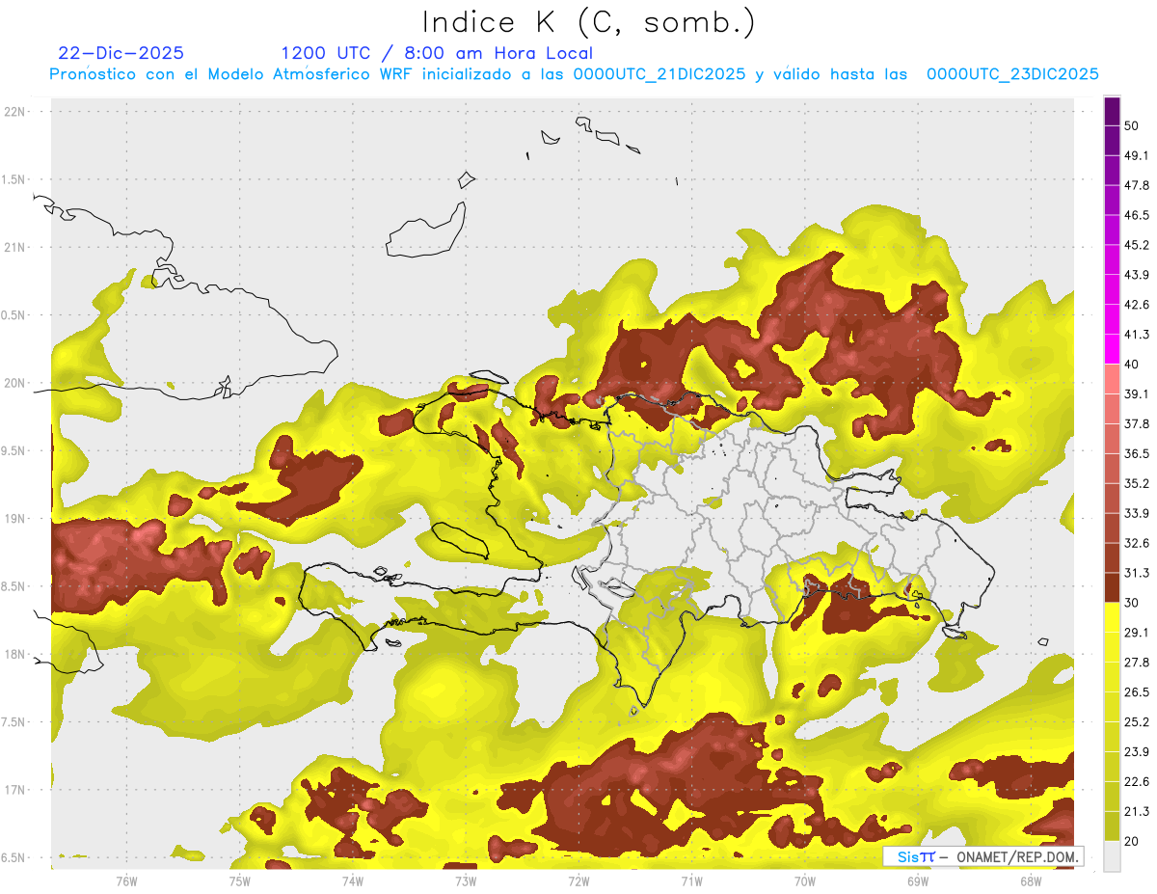Select the '17N' latitude label
This screenshot has height=894, width=1157.
point(16,790)
